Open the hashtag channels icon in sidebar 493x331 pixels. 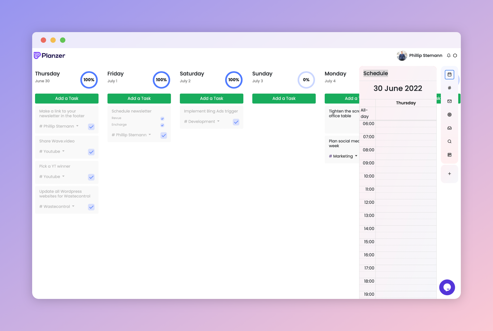[x=449, y=88]
